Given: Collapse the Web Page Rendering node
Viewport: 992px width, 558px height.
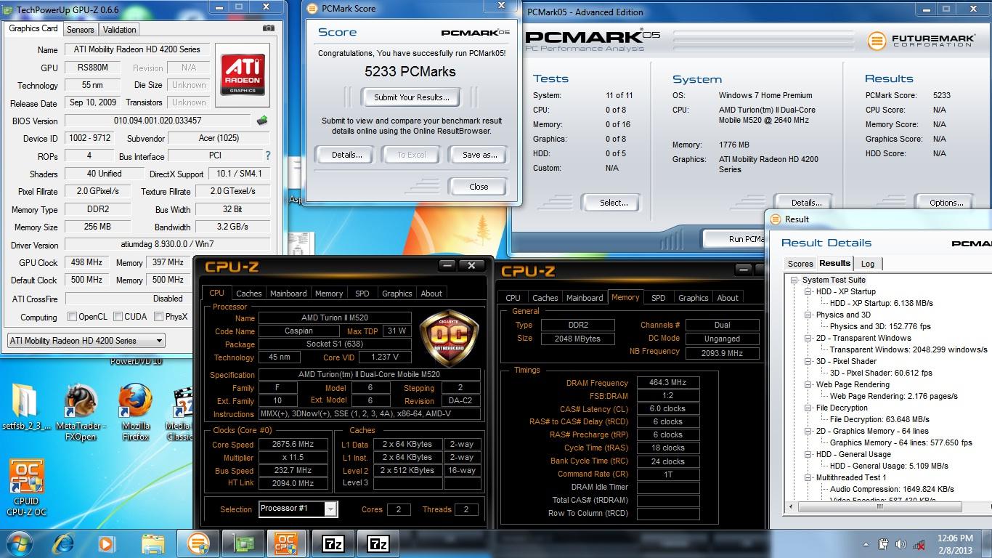Looking at the screenshot, I should (x=808, y=384).
